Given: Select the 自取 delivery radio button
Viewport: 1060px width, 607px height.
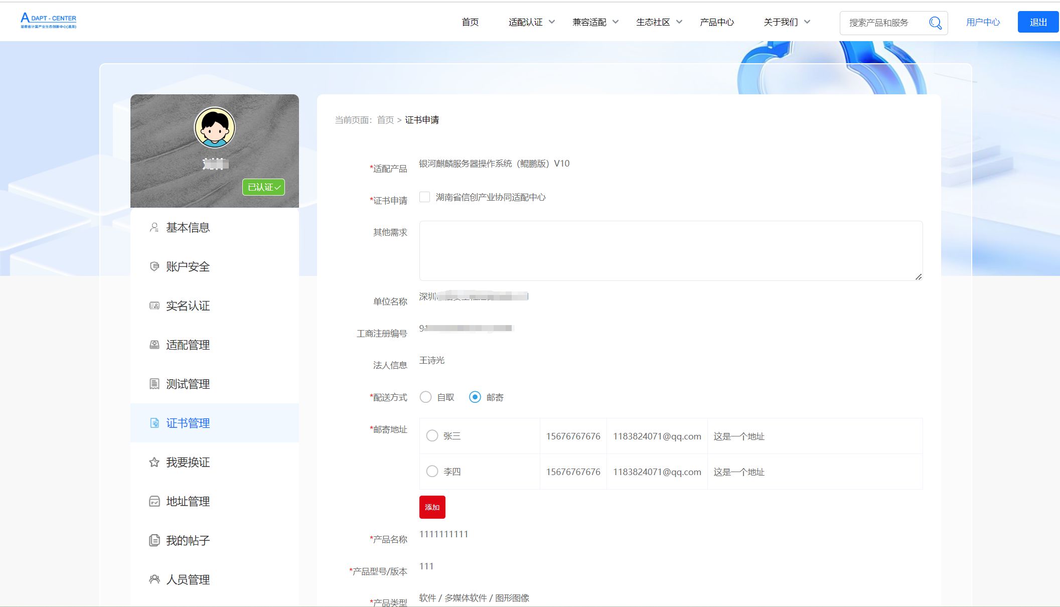Looking at the screenshot, I should click(425, 397).
